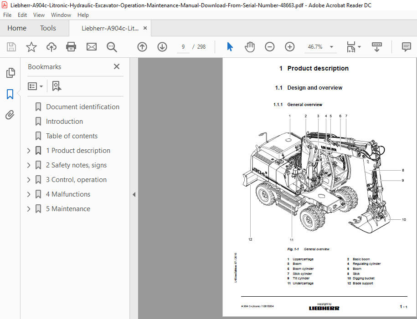Open 3 Control, operation bookmark
The image size is (417, 319).
76,180
